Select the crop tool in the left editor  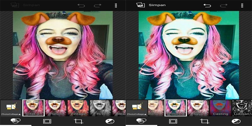78,121
